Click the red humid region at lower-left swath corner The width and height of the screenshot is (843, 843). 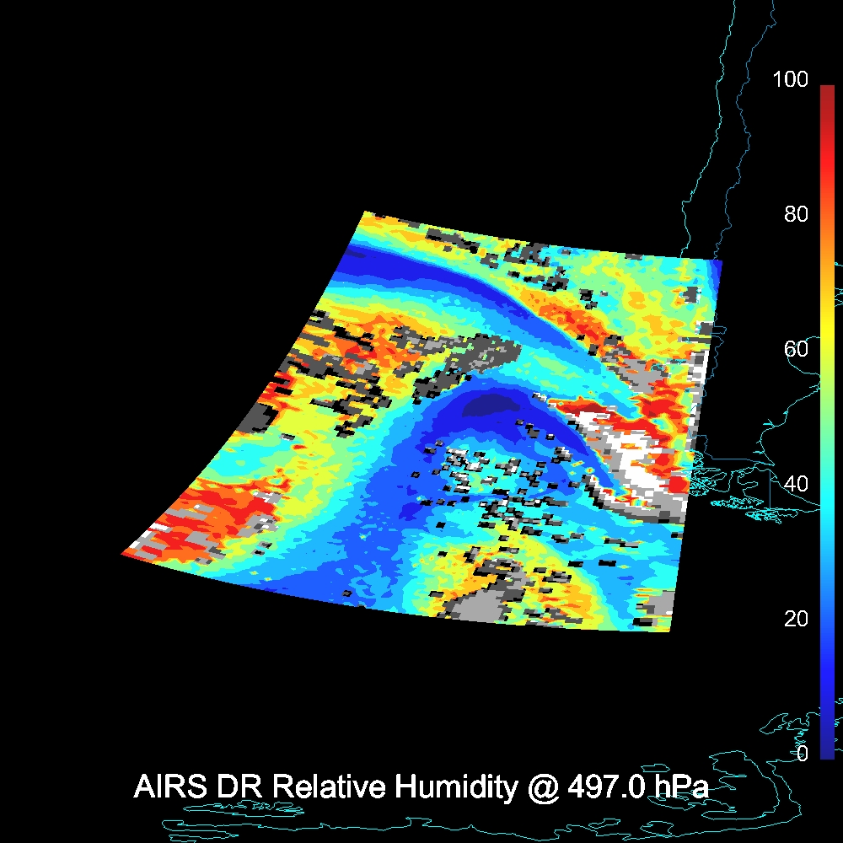pos(211,514)
